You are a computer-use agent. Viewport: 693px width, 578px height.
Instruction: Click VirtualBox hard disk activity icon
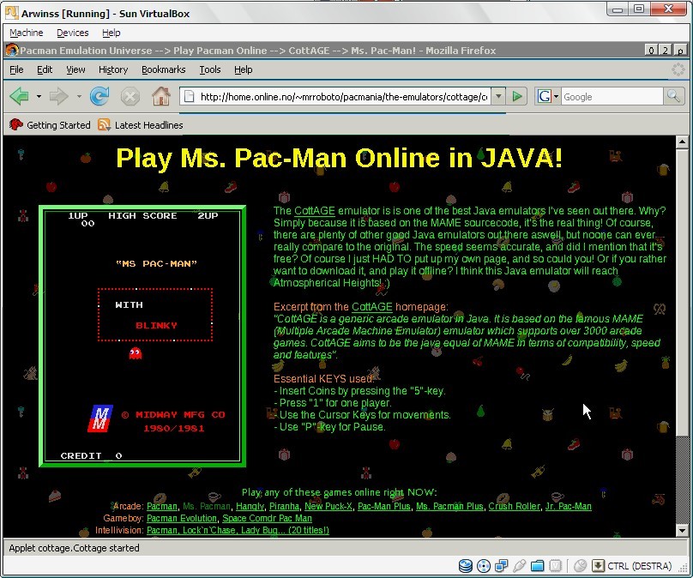466,566
